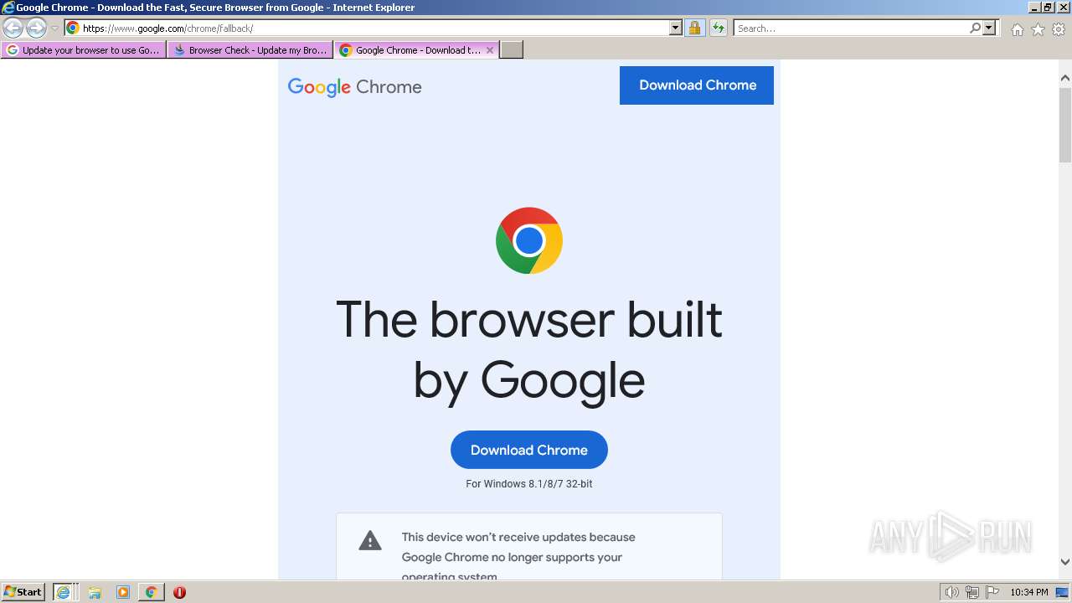Open the media player taskbar icon
This screenshot has width=1072, height=603.
123,592
